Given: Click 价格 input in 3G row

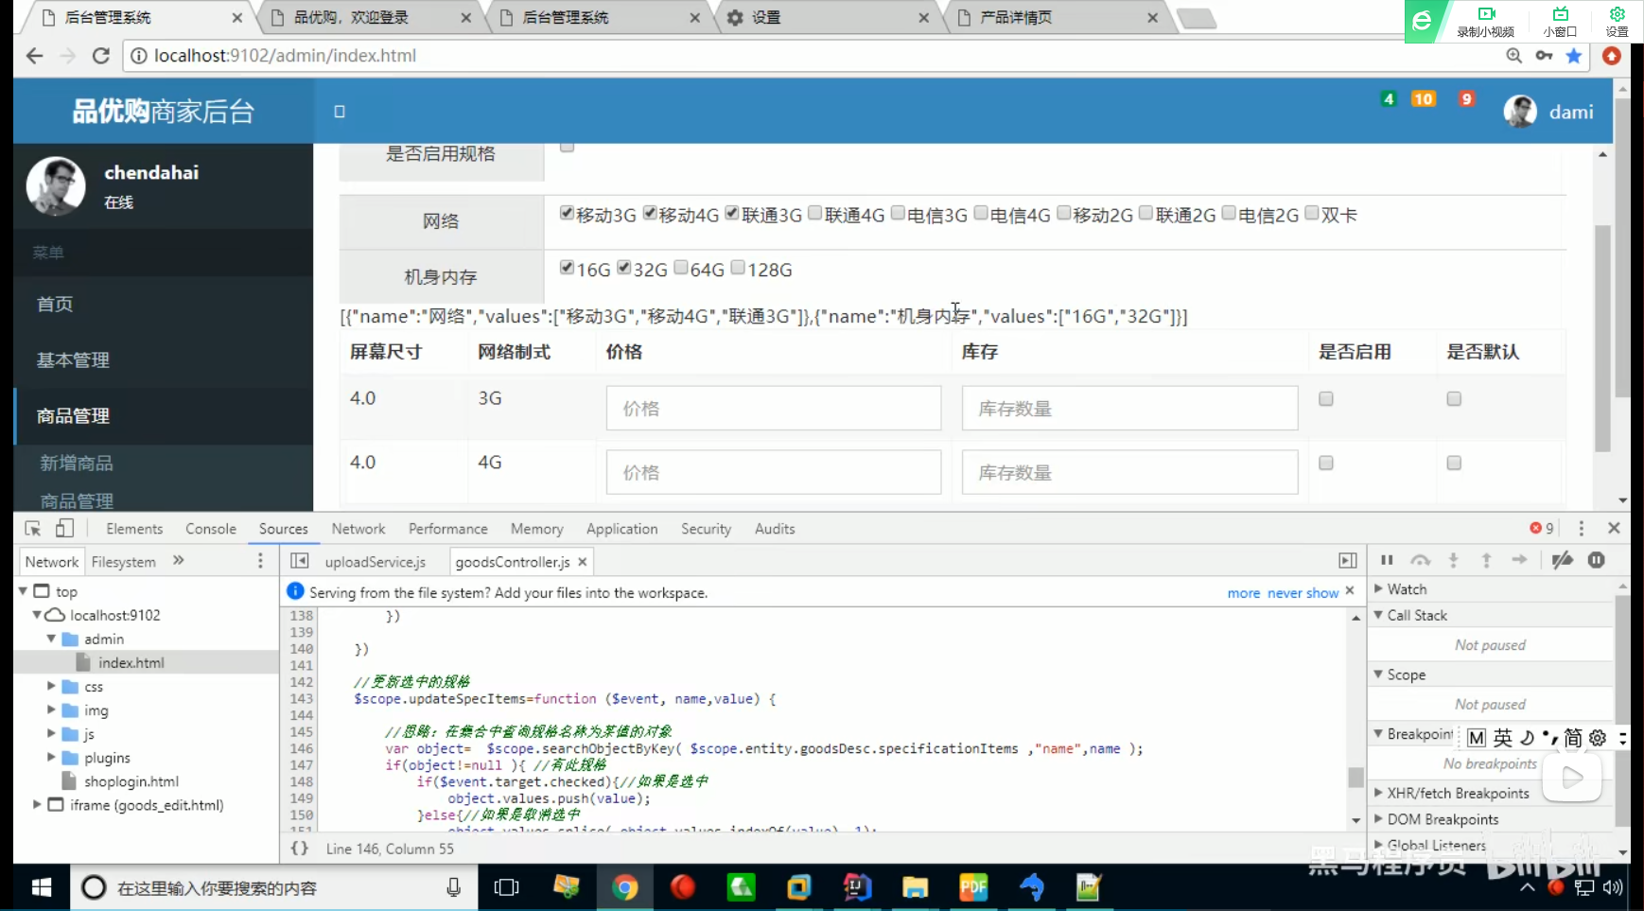Looking at the screenshot, I should (x=774, y=409).
